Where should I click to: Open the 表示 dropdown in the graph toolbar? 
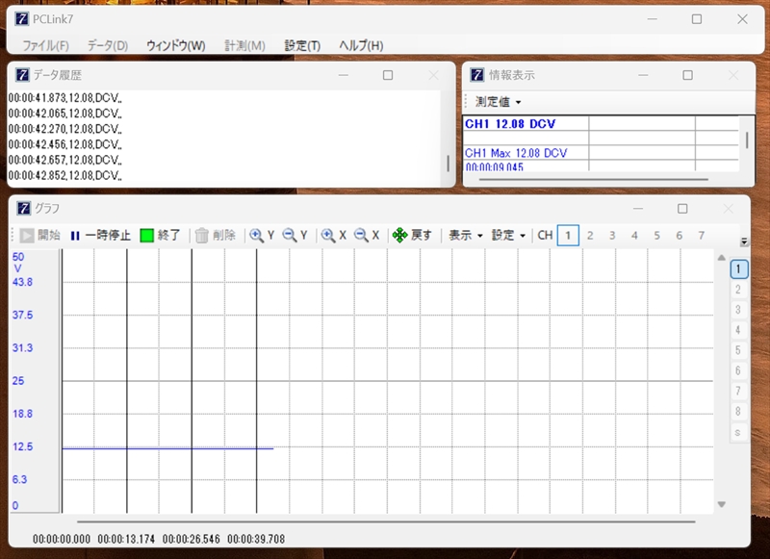(x=466, y=236)
